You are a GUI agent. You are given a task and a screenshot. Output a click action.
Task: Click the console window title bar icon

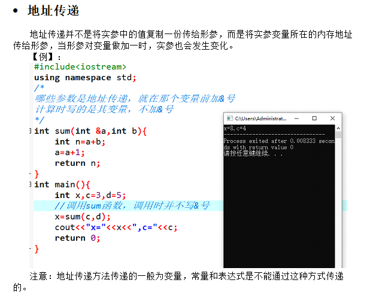230,118
